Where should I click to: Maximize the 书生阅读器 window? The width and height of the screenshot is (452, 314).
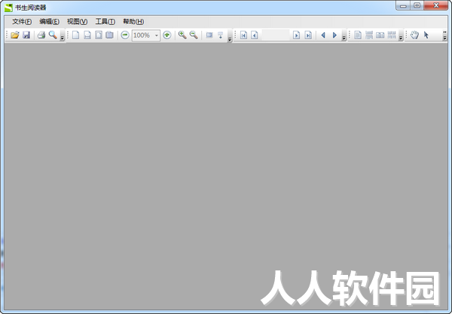(x=417, y=5)
